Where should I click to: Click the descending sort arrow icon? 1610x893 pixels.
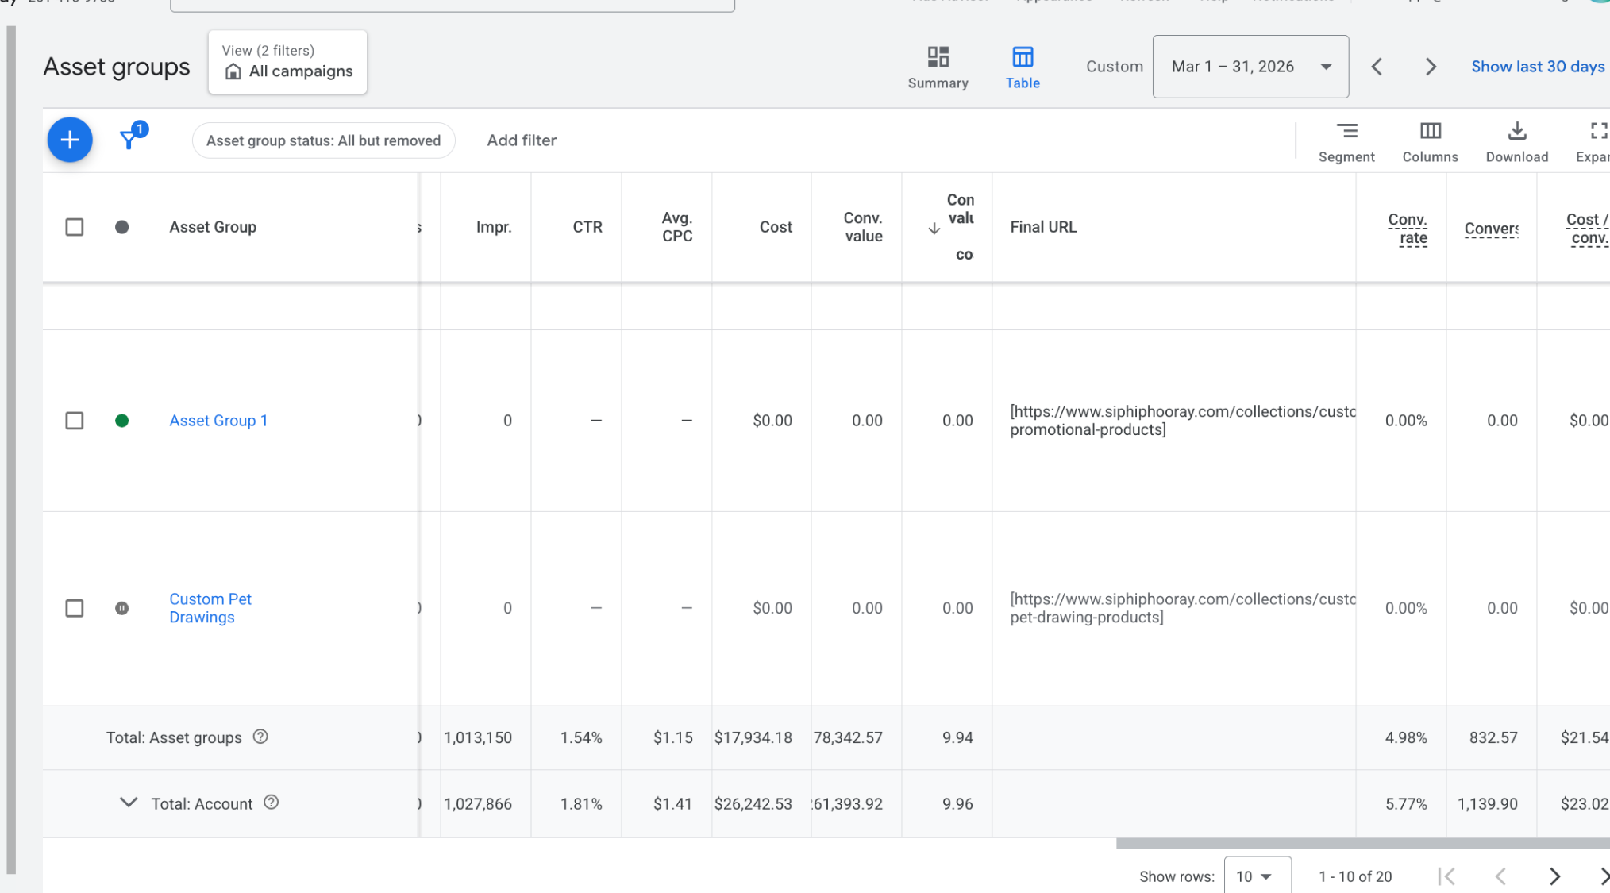pyautogui.click(x=934, y=229)
